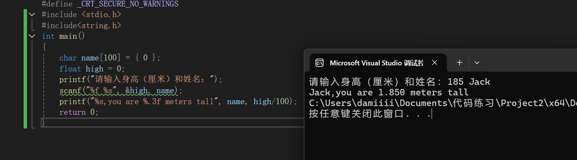
Task: Click the closing brace of main
Action: coord(43,123)
